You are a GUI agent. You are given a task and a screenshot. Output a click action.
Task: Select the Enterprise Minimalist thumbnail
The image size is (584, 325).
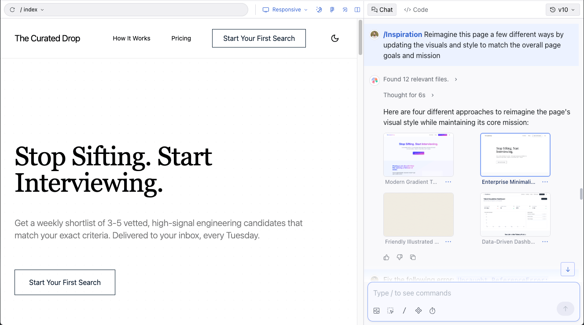click(515, 155)
